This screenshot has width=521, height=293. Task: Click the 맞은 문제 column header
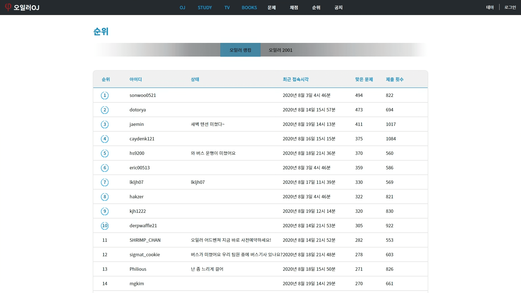tap(364, 79)
